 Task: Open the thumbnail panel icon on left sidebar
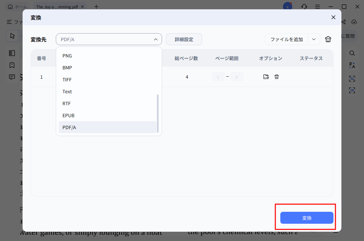[x=12, y=53]
